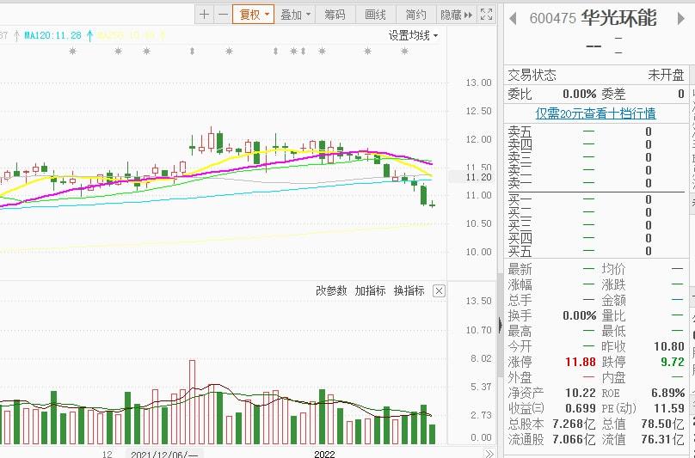
Task: Close the volume indicator panel
Action: (x=439, y=291)
